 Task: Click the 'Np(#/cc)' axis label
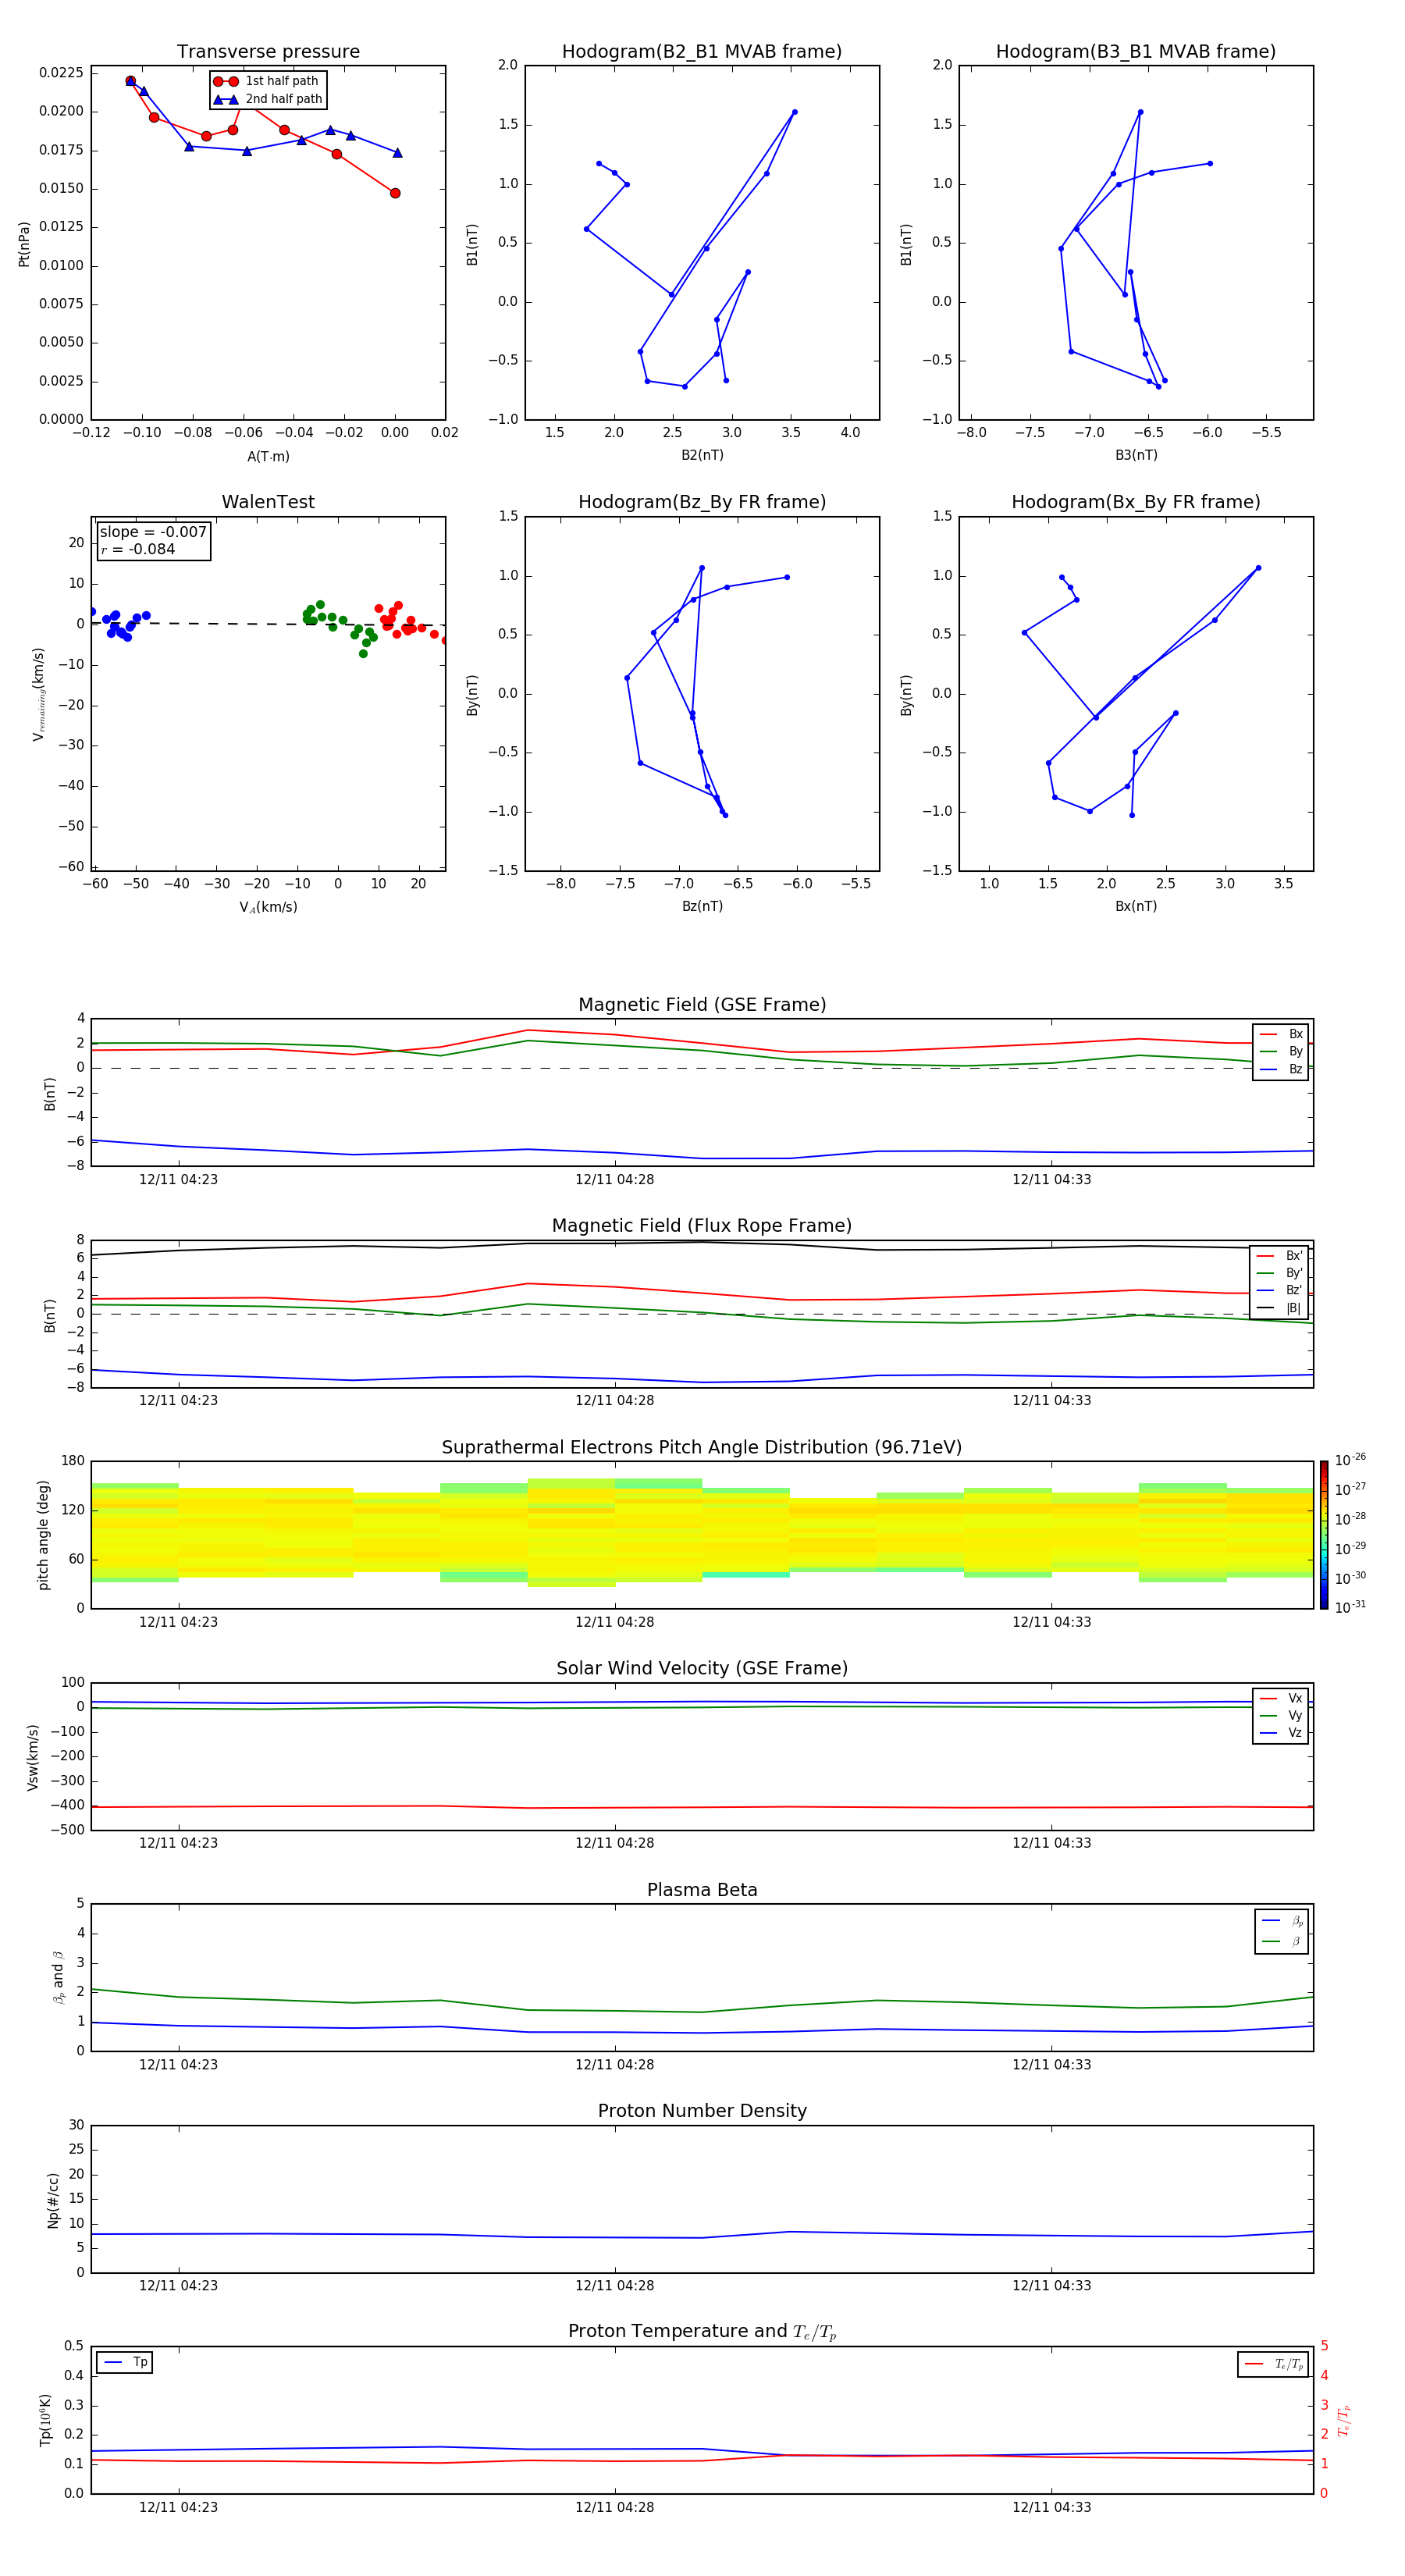[x=53, y=2199]
